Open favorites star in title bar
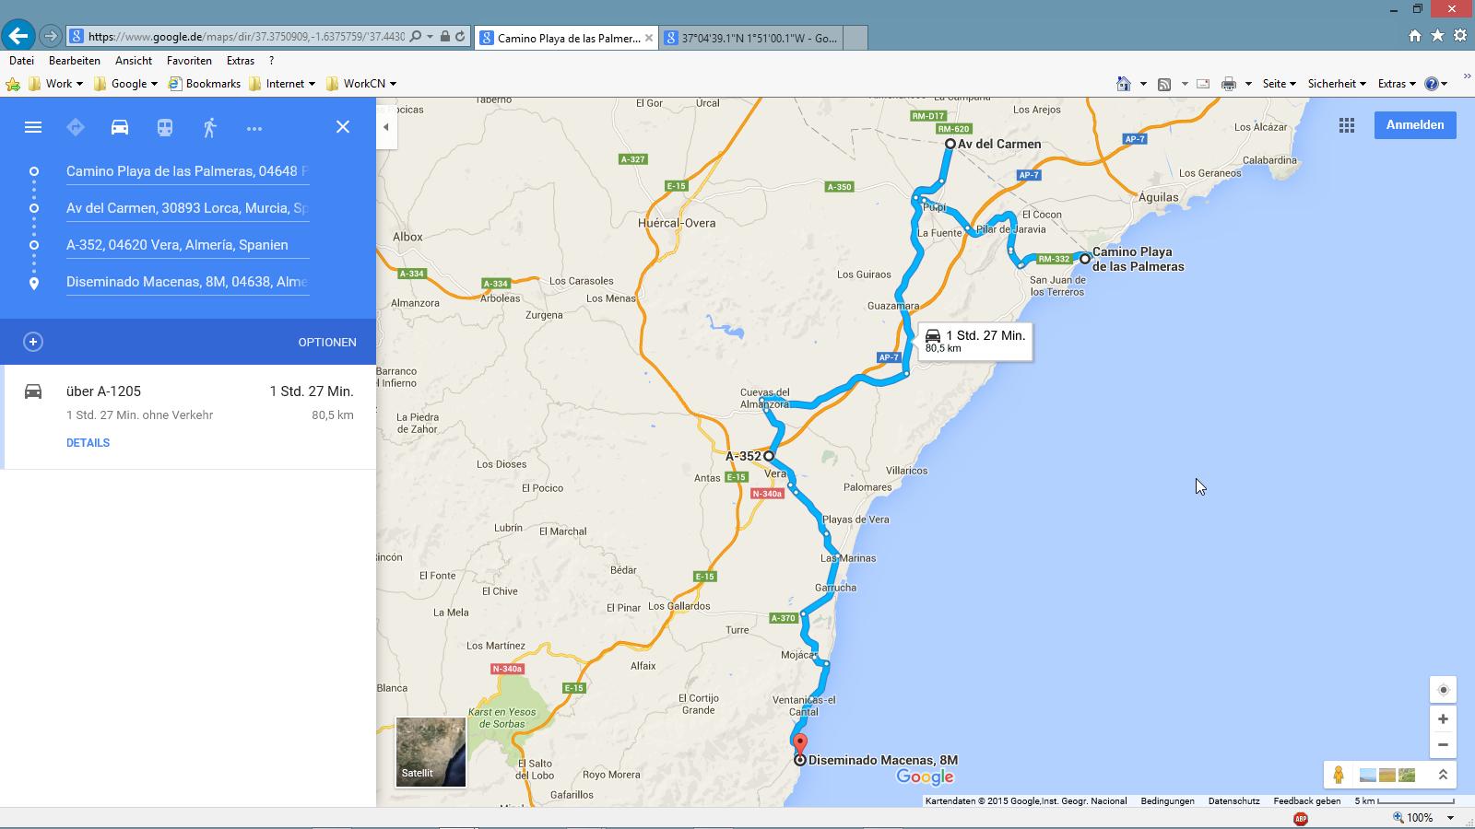1475x829 pixels. click(x=1437, y=36)
